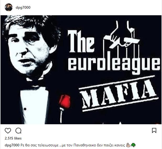Click the flexed biceps emoji in caption
This screenshot has height=149, width=162.
128,145
